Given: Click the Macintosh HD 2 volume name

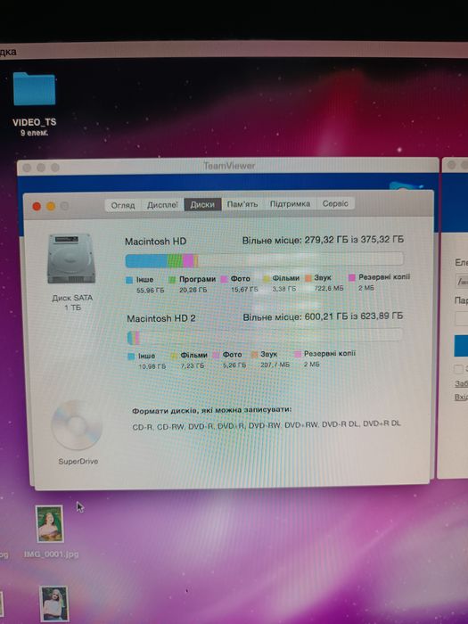Looking at the screenshot, I should coord(161,318).
